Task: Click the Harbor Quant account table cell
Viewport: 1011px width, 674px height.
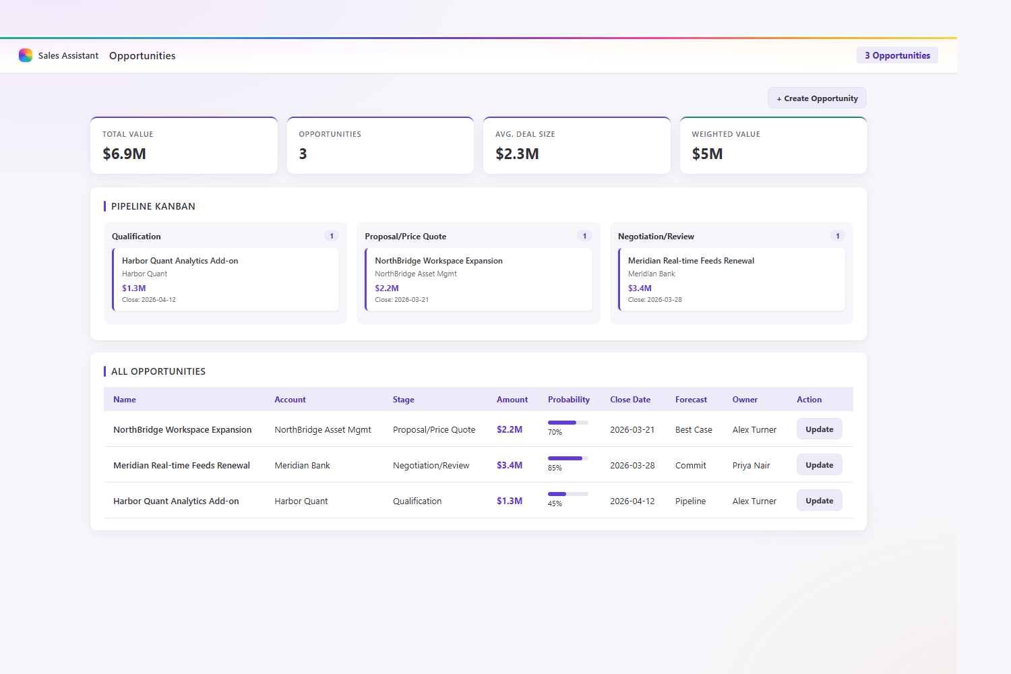Action: tap(301, 501)
